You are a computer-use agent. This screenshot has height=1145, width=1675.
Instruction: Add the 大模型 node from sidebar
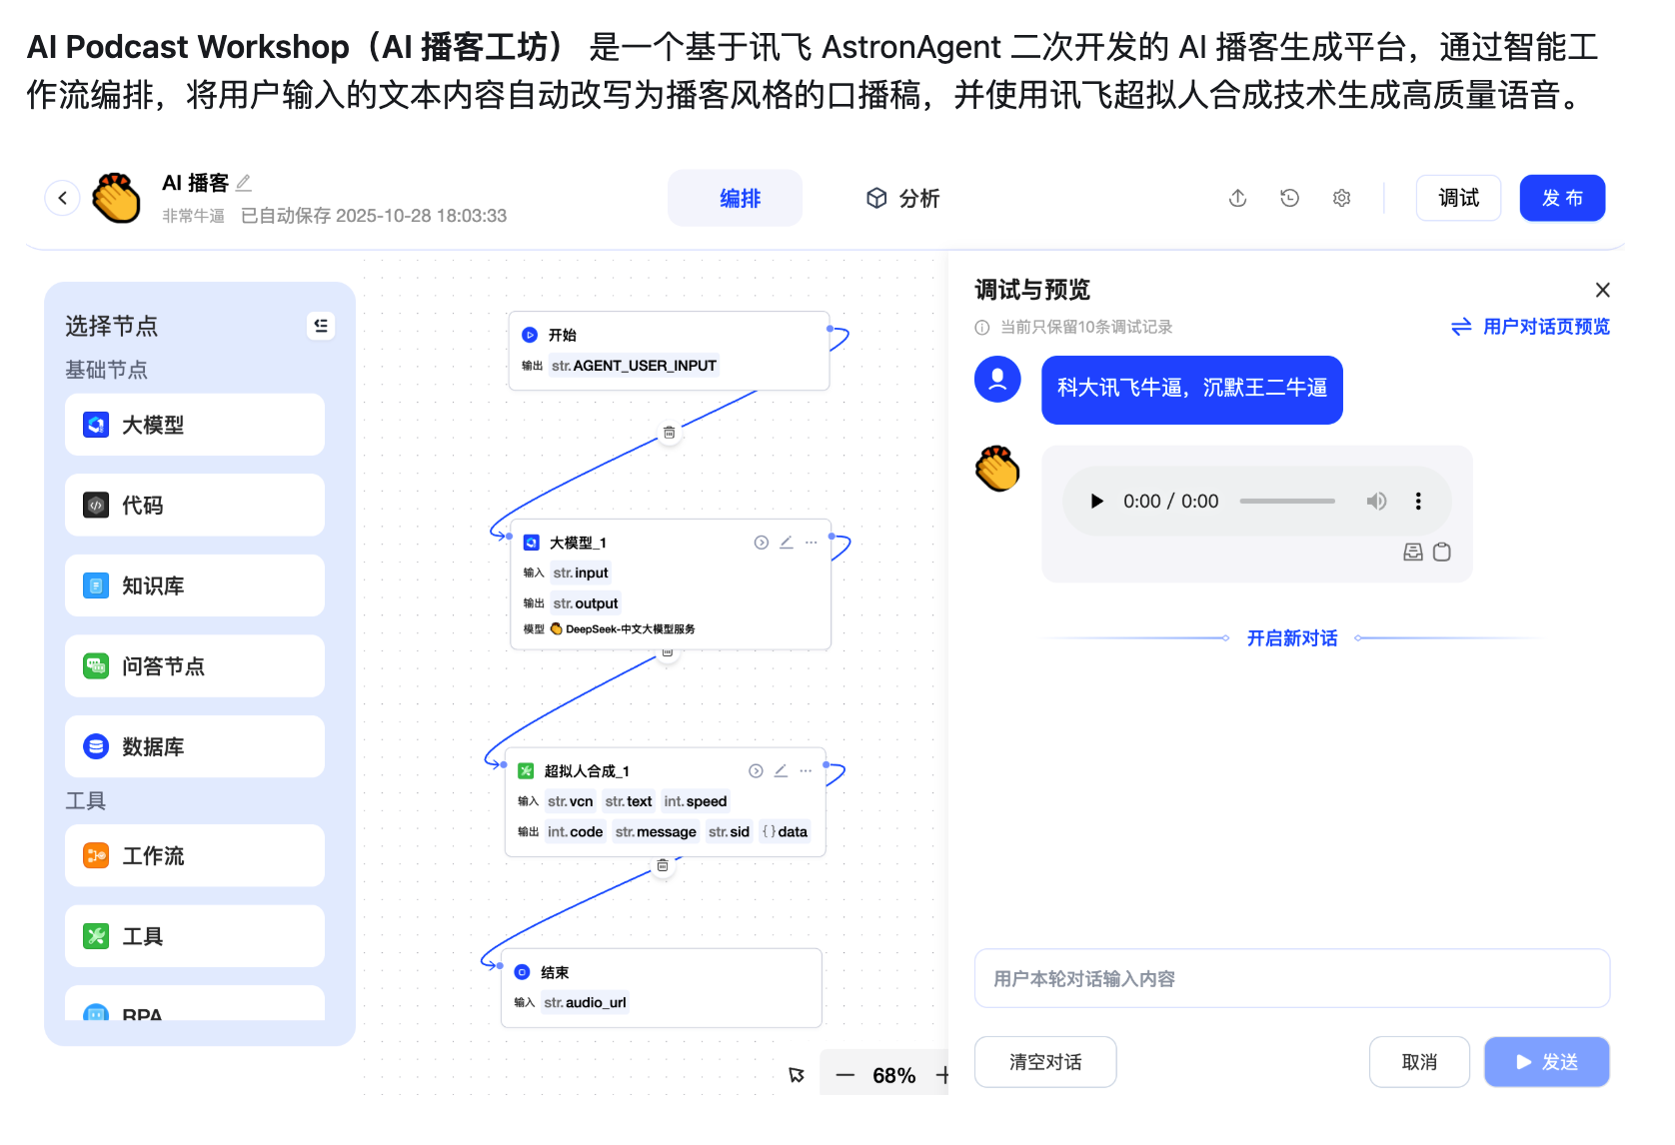[195, 425]
